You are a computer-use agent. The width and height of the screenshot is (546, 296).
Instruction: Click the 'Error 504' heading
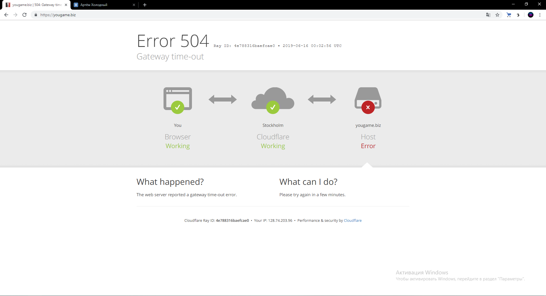click(x=173, y=41)
